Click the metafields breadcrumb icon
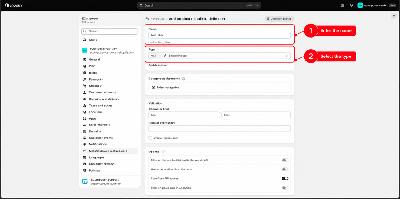Screen dimensions: 400x199 click(x=147, y=19)
